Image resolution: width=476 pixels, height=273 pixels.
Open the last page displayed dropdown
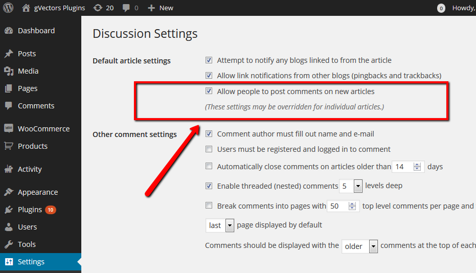[230, 225]
